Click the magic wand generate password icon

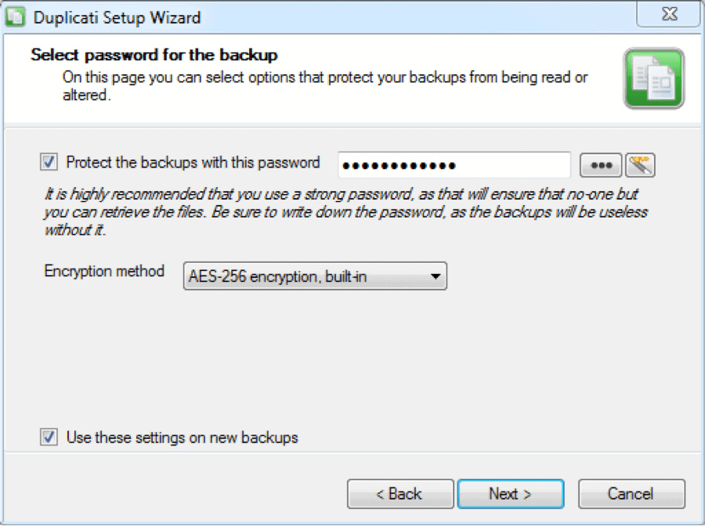coord(640,165)
